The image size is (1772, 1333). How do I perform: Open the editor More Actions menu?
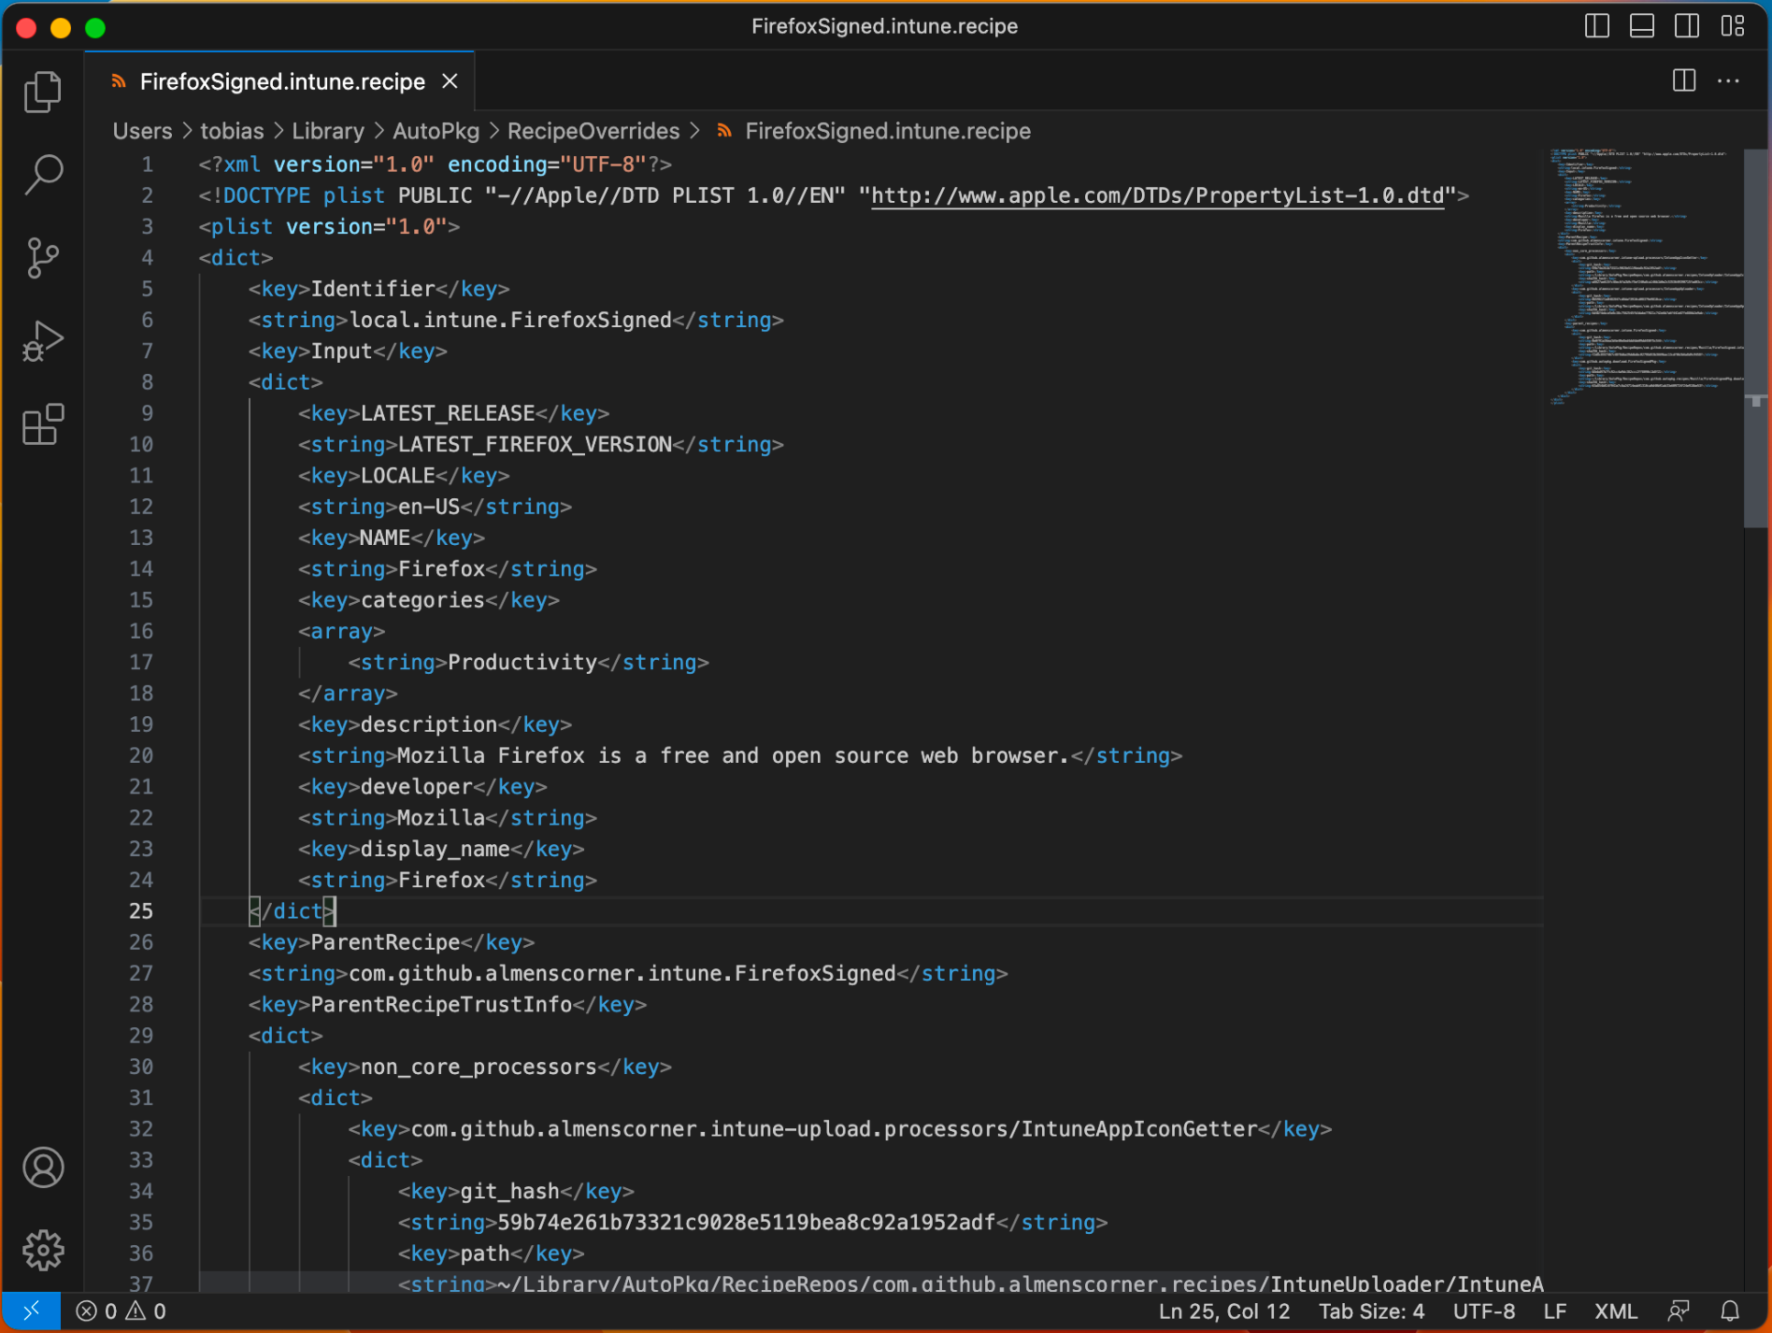(1728, 81)
